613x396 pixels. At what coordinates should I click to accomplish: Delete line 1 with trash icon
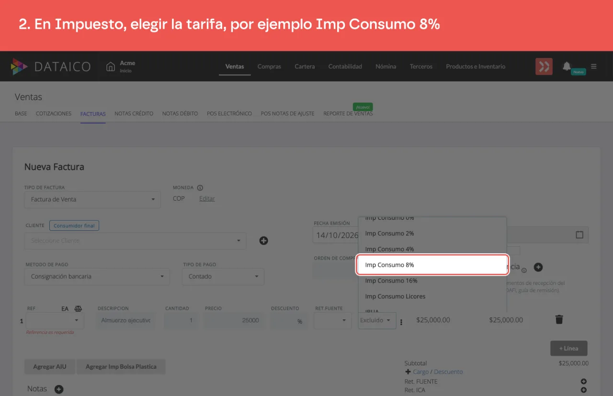point(559,319)
